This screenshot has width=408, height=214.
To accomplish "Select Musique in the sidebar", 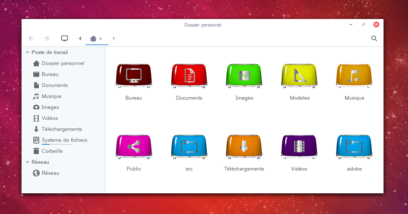I will pos(47,96).
